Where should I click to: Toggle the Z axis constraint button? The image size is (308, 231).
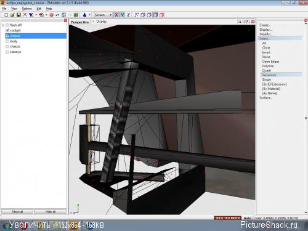129,15
